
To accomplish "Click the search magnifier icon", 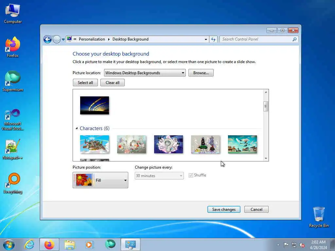I will (x=294, y=39).
